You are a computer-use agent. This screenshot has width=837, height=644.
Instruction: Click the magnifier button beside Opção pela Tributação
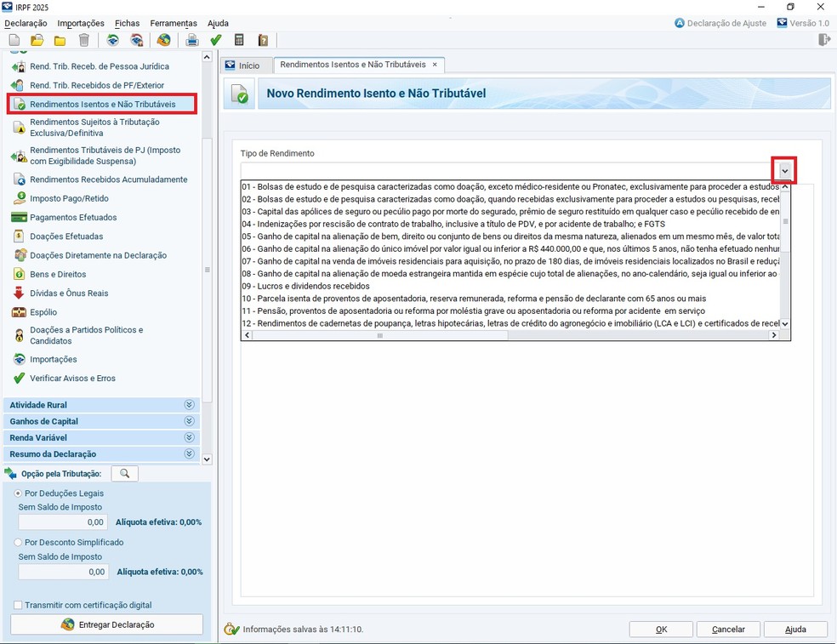[124, 474]
